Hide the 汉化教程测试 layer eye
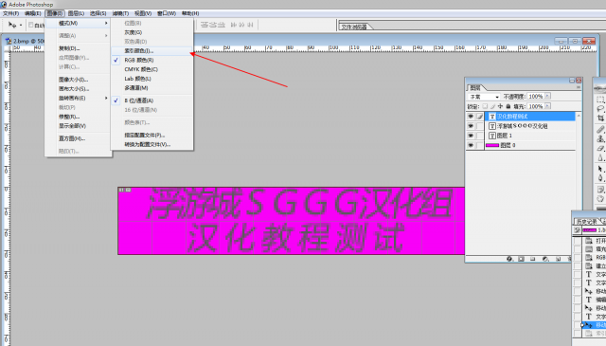Screen dimensions: 606x346 click(x=471, y=117)
